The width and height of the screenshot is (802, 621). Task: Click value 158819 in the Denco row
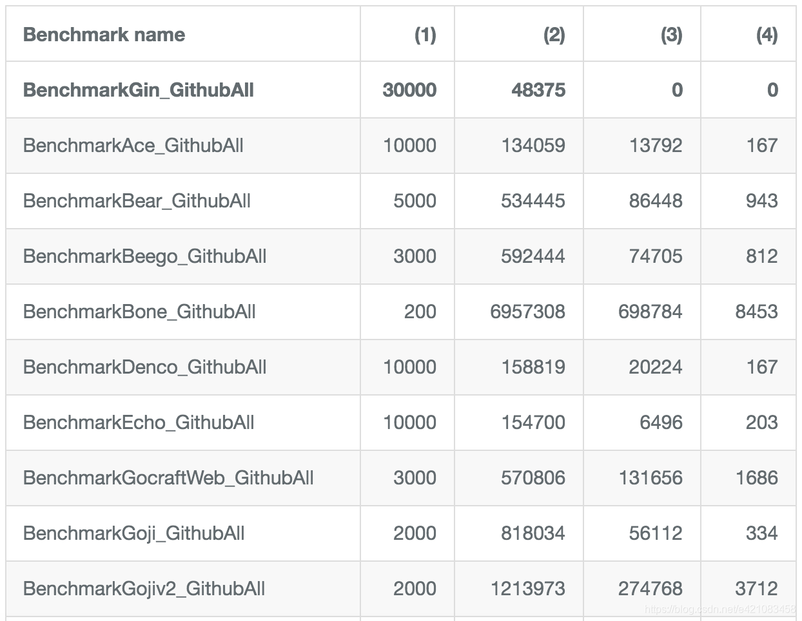click(534, 367)
